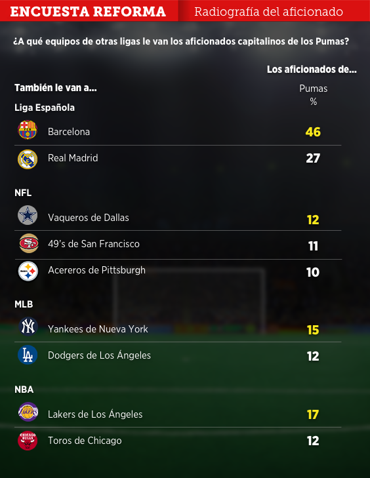Viewport: 370px width, 478px height.
Task: Click the Lakers logo icon
Action: point(28,412)
